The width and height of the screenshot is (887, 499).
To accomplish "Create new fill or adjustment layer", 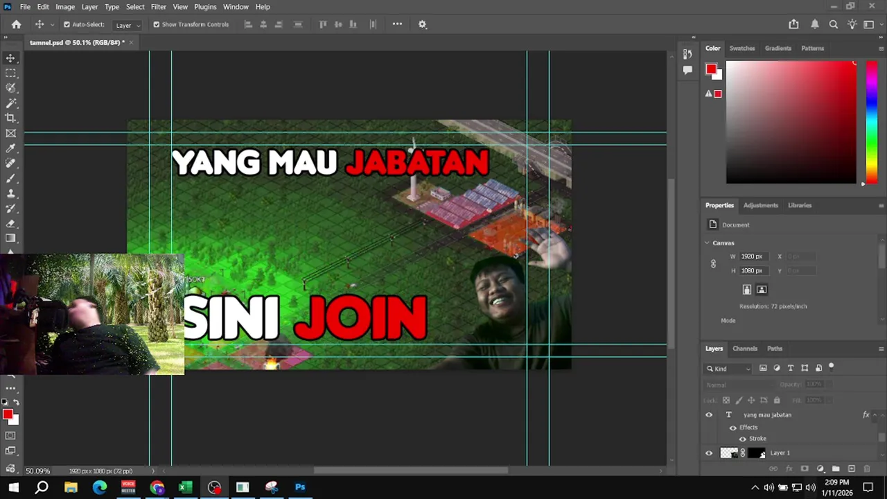I will pos(820,469).
